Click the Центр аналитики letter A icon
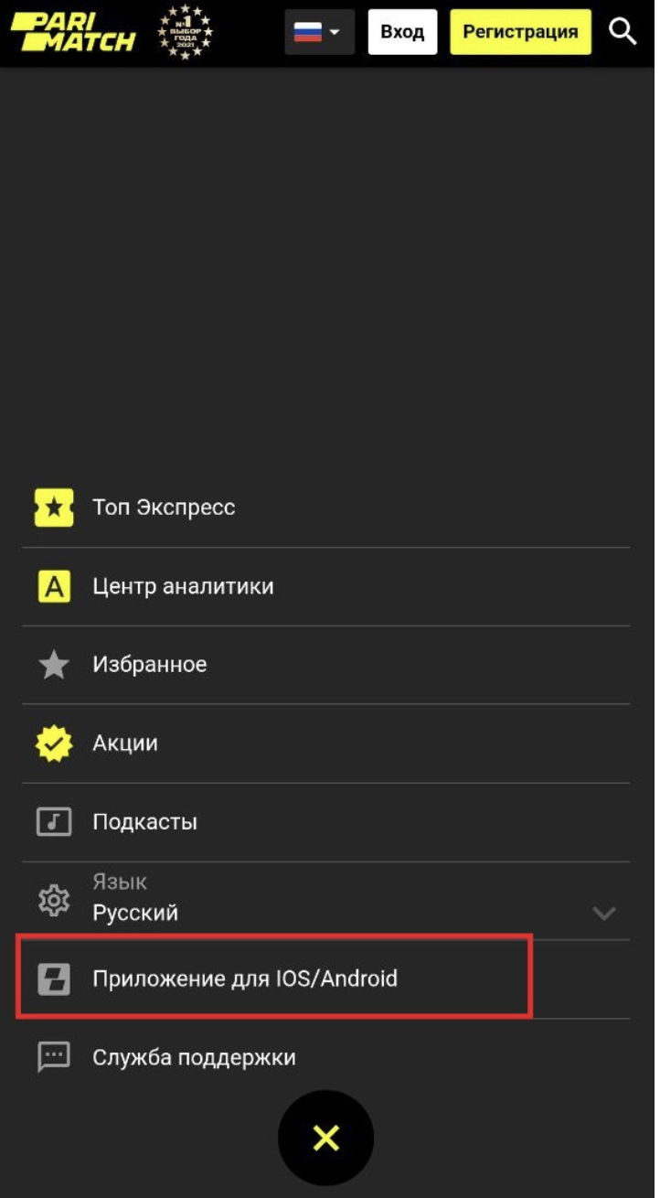Viewport: 660px width, 1198px height. tap(54, 586)
